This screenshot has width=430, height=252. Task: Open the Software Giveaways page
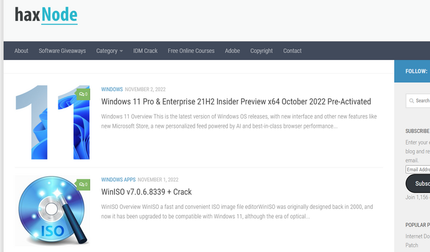click(x=62, y=51)
